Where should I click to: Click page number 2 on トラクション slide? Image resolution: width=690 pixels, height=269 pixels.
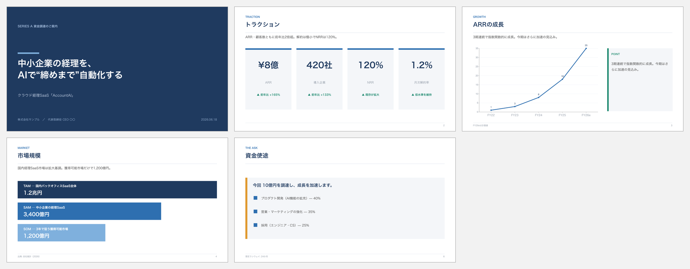(x=444, y=126)
